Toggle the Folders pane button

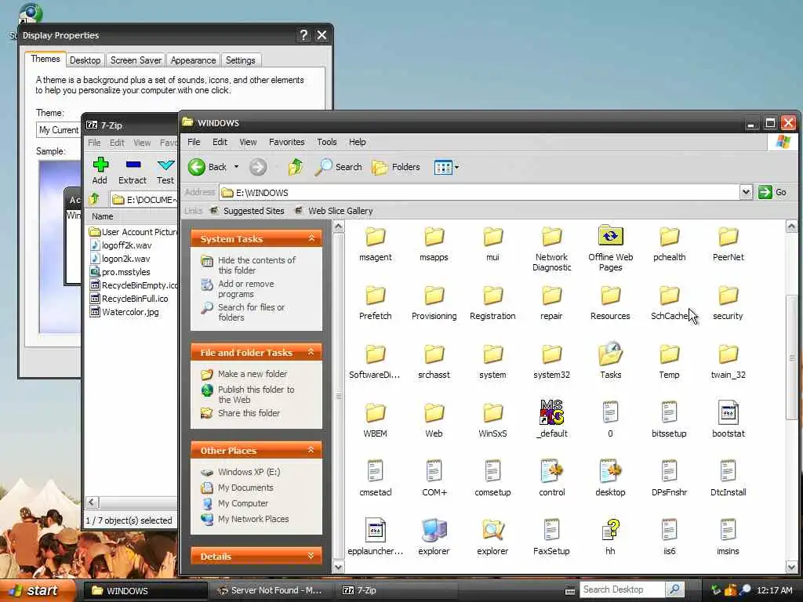(x=396, y=167)
